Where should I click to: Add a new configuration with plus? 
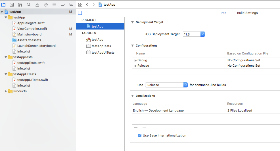[136, 77]
